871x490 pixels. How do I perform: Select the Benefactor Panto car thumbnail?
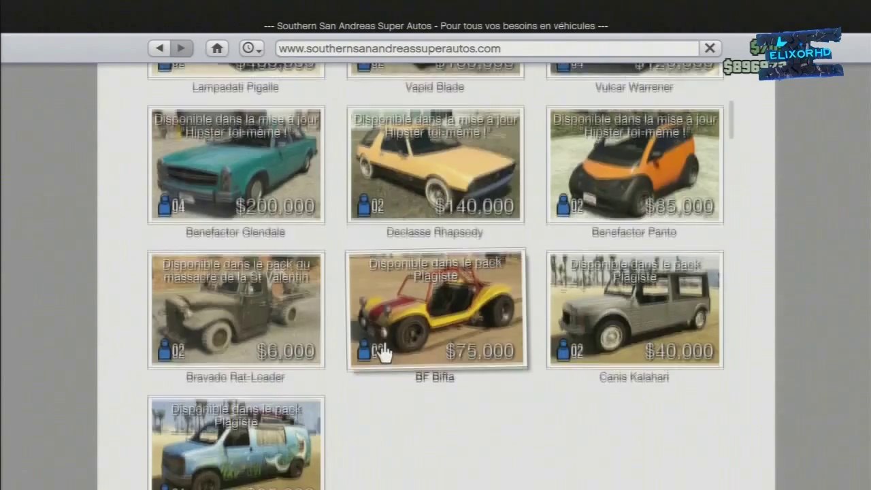635,165
